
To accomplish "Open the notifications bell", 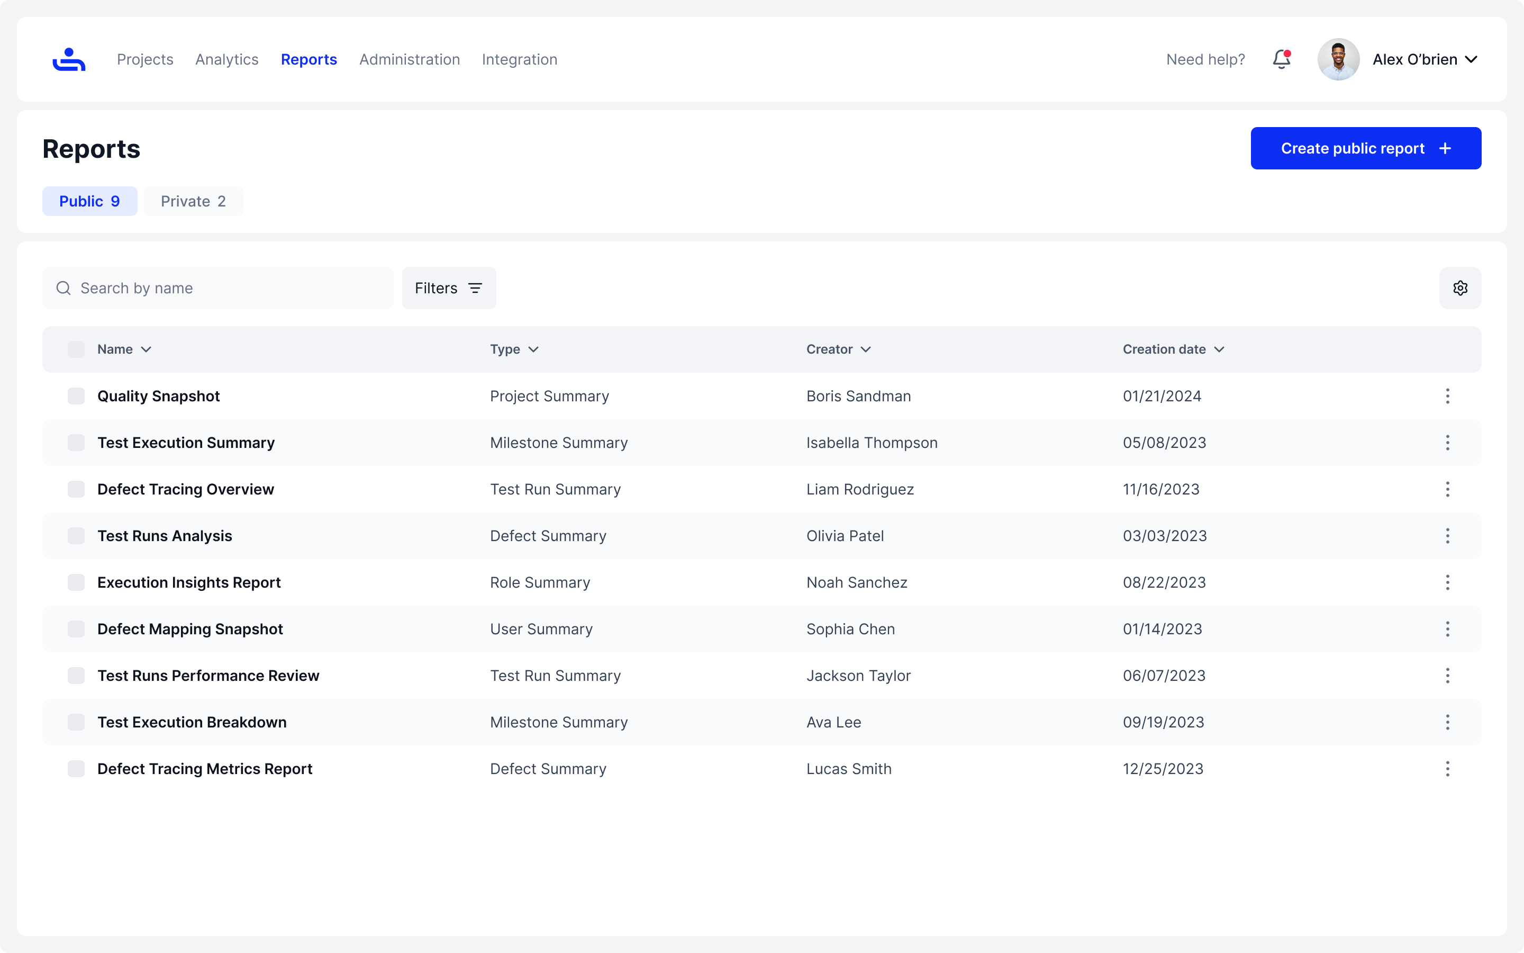I will click(x=1281, y=59).
